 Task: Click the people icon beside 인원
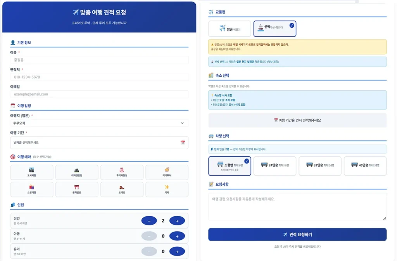point(13,205)
